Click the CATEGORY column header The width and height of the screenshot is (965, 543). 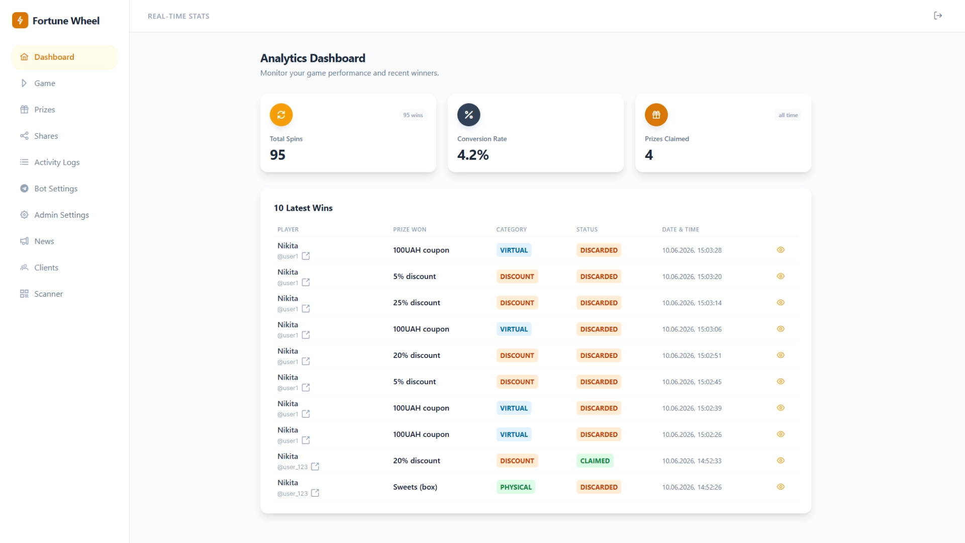pyautogui.click(x=511, y=229)
